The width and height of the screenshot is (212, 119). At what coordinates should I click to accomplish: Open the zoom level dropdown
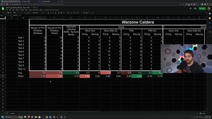coord(15,13)
